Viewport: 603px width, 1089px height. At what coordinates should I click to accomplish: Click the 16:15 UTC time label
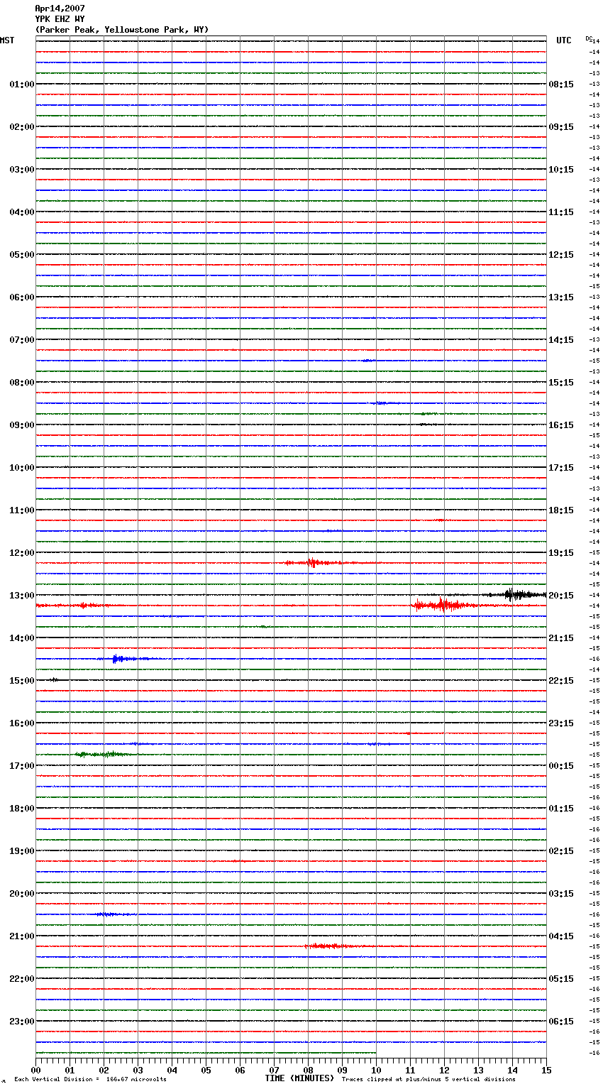[x=561, y=425]
